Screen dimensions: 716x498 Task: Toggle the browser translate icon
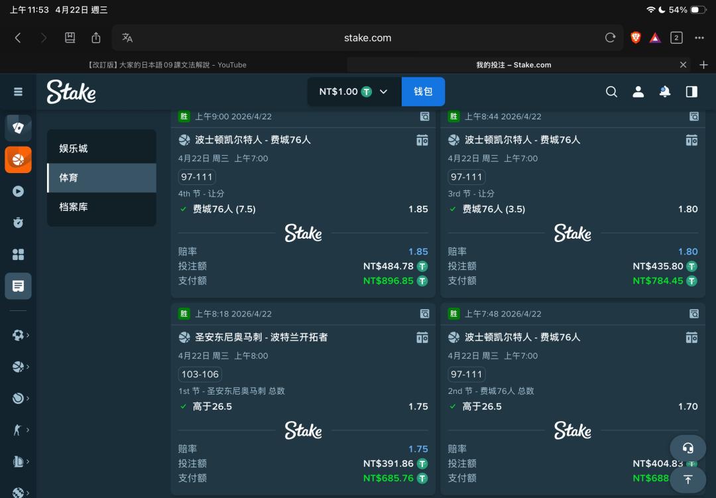[x=127, y=38]
